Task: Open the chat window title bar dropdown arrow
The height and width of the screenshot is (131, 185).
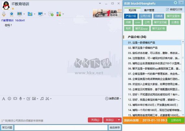Action: [100, 4]
